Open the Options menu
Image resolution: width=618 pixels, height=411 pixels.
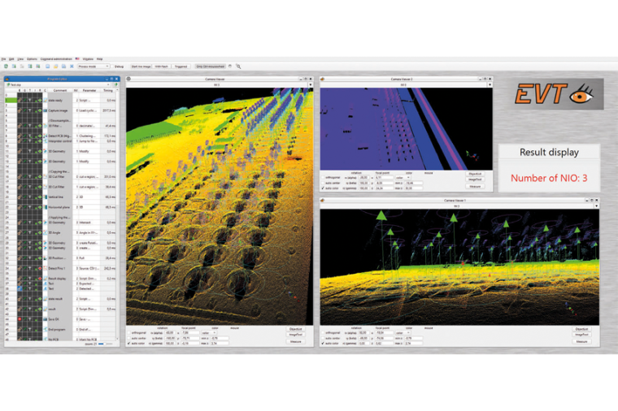click(x=32, y=59)
